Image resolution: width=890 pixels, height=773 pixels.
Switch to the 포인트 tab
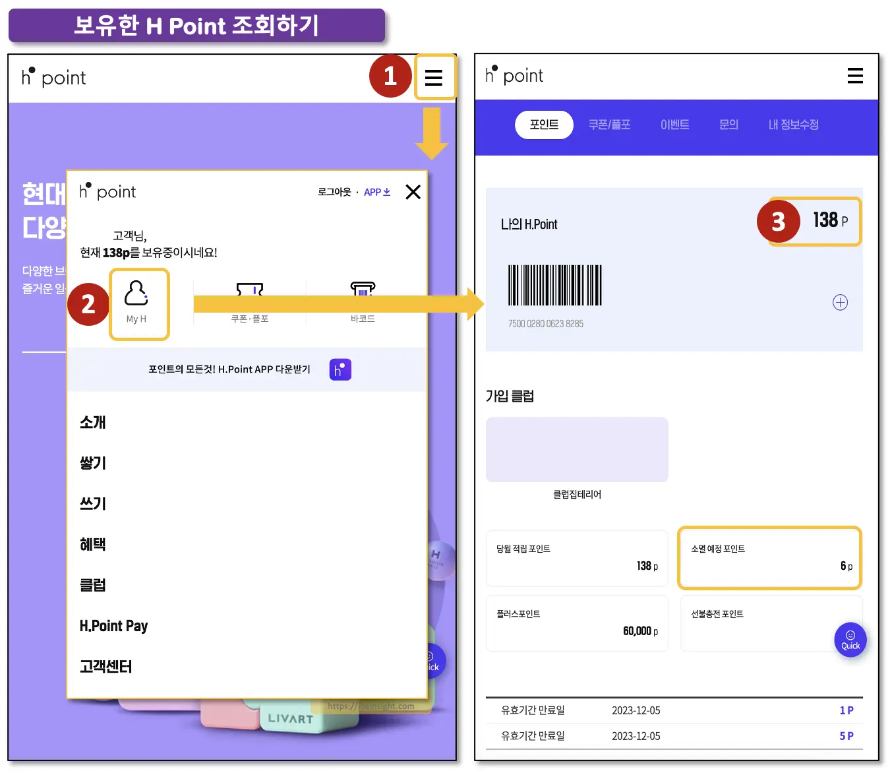tap(543, 125)
